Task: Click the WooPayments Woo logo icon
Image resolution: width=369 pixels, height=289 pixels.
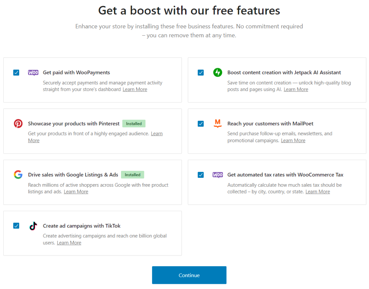Action: click(33, 73)
